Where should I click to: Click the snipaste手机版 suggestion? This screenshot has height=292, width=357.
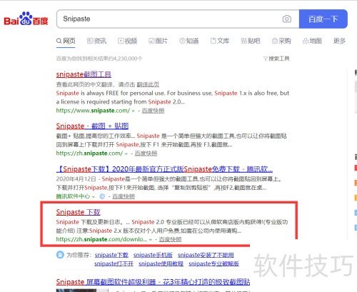tap(153, 255)
